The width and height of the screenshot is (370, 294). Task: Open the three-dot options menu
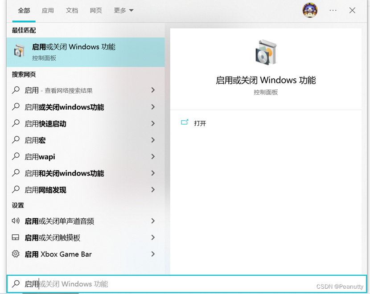(x=333, y=10)
